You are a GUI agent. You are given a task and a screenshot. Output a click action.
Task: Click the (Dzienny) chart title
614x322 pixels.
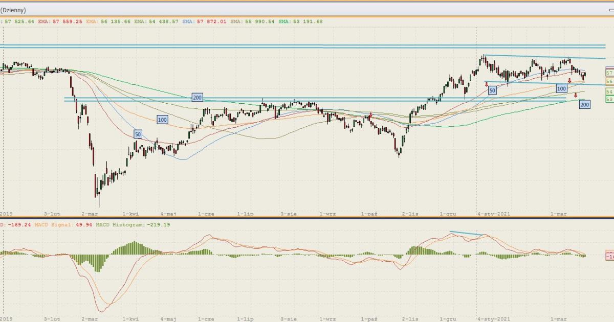pos(13,10)
